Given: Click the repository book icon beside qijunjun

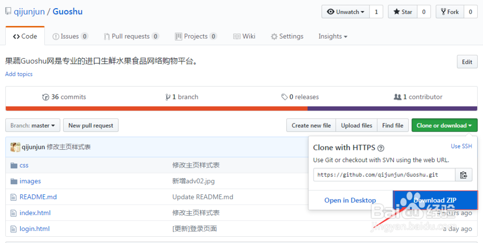Looking at the screenshot, I should pos(8,12).
